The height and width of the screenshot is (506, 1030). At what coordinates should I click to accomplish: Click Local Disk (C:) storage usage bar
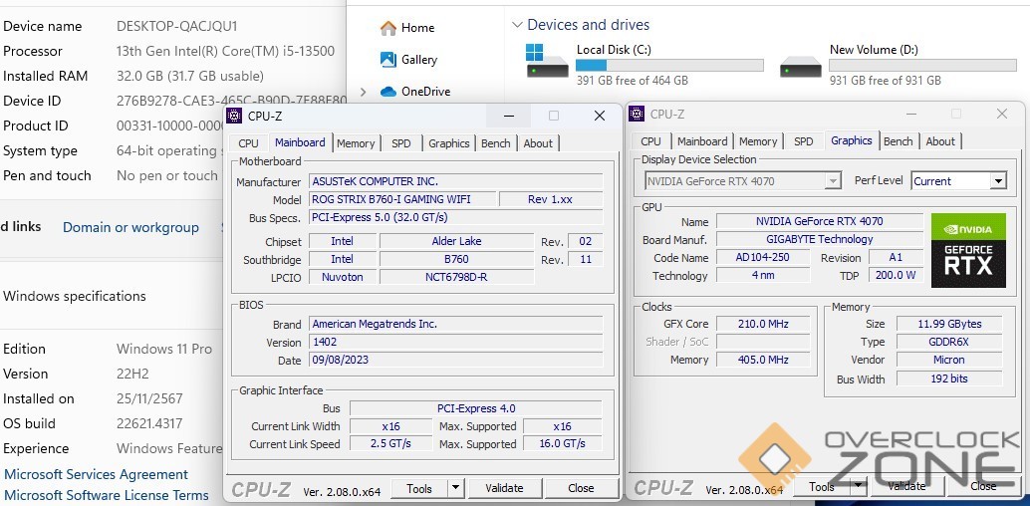tap(670, 65)
